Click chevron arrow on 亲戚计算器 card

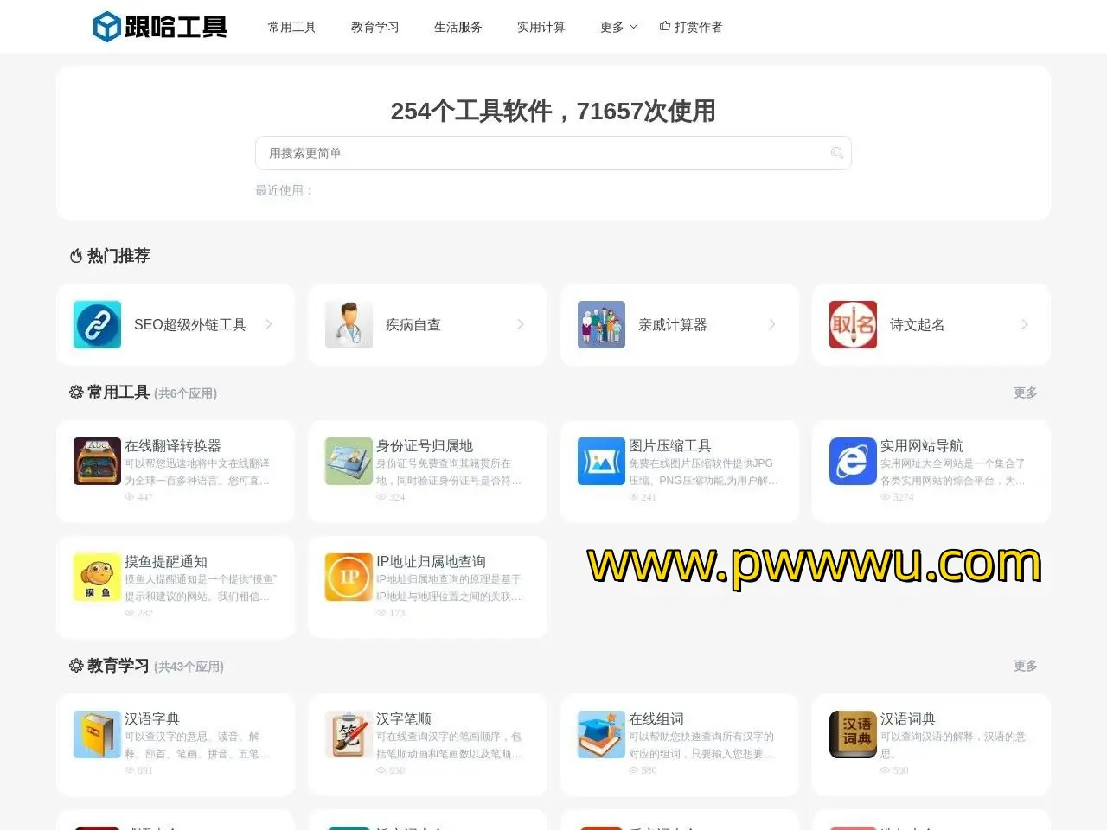772,324
